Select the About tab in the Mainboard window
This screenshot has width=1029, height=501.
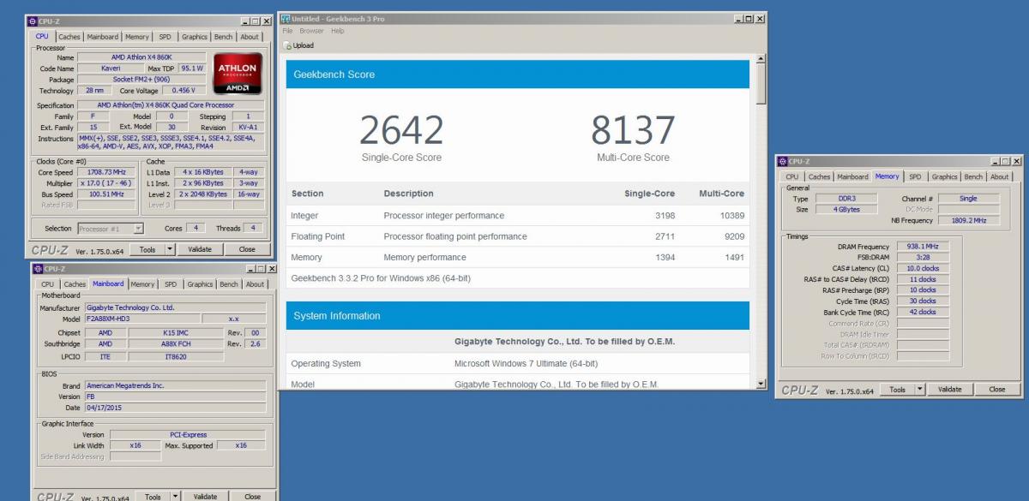[x=256, y=284]
